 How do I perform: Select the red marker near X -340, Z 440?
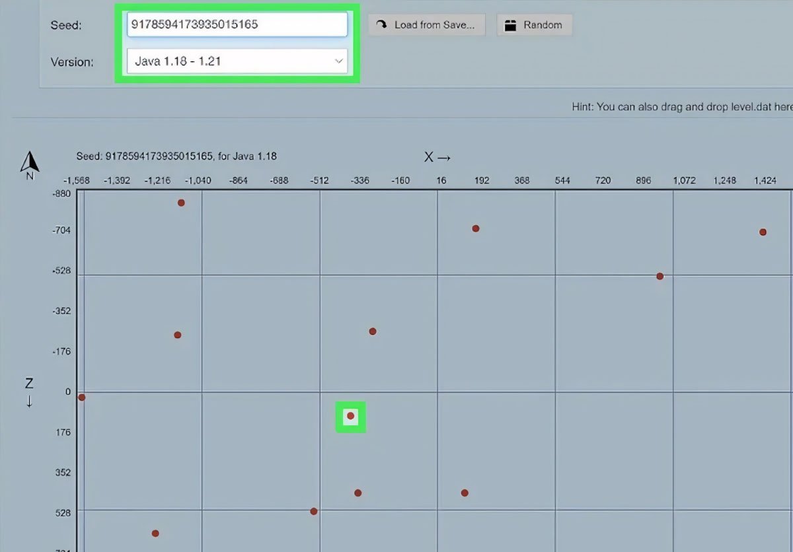pos(358,493)
